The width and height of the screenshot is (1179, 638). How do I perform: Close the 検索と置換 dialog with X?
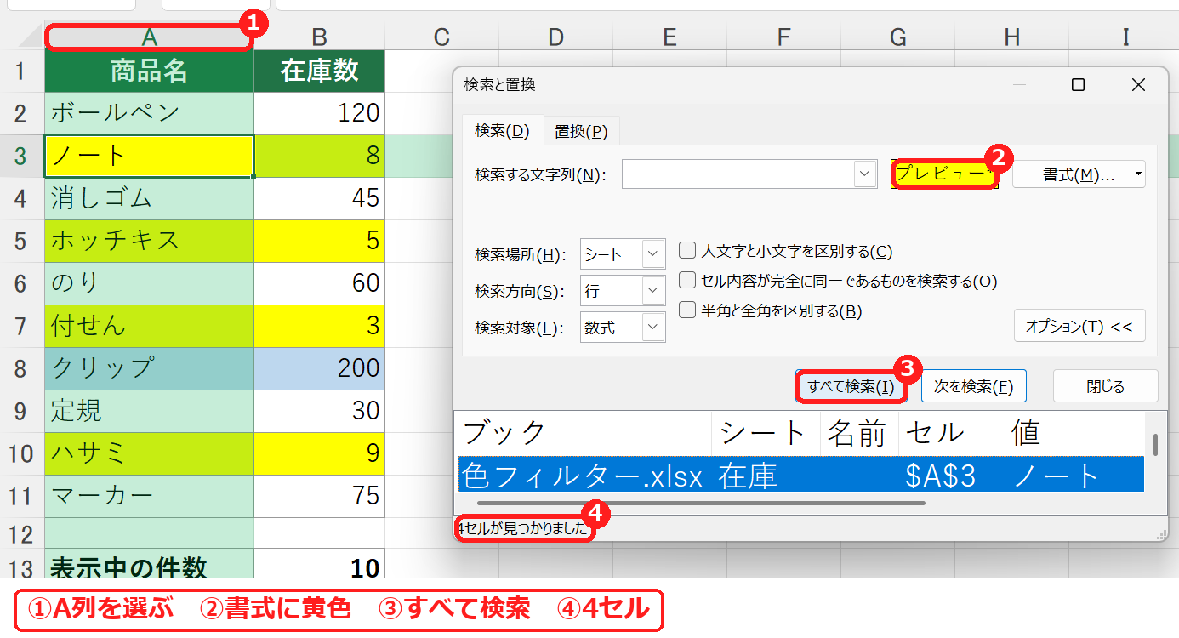click(x=1138, y=85)
